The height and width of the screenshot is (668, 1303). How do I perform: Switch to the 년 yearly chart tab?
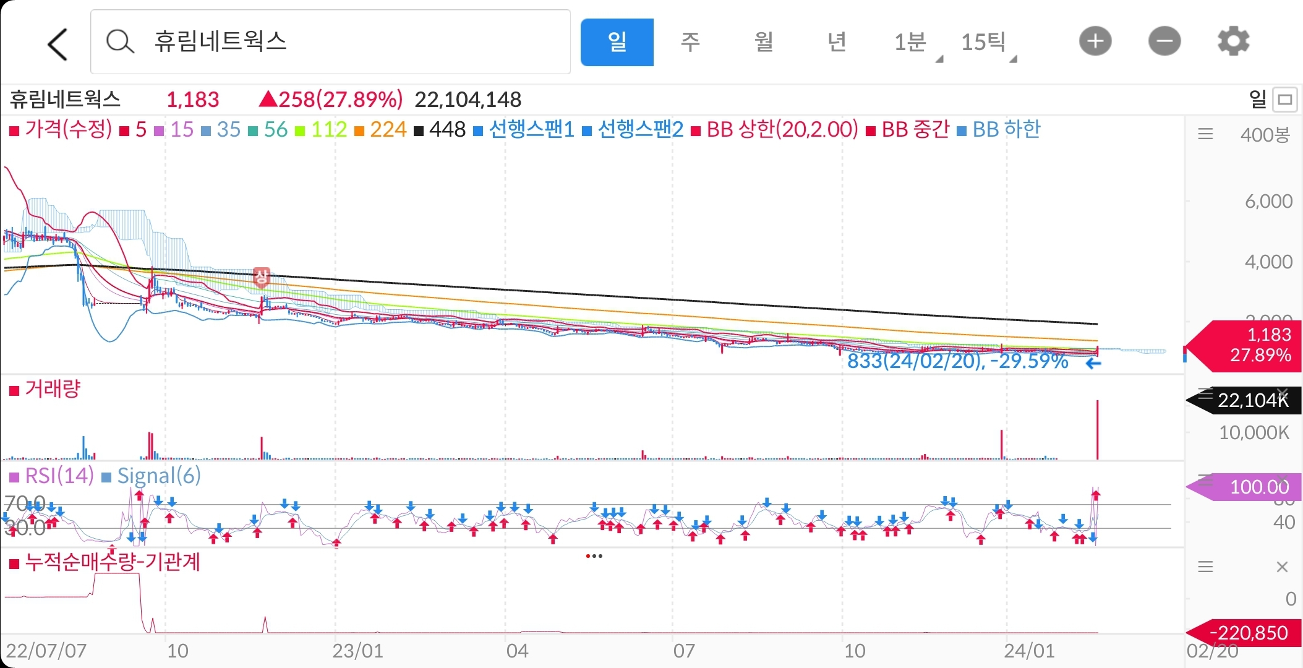[837, 42]
